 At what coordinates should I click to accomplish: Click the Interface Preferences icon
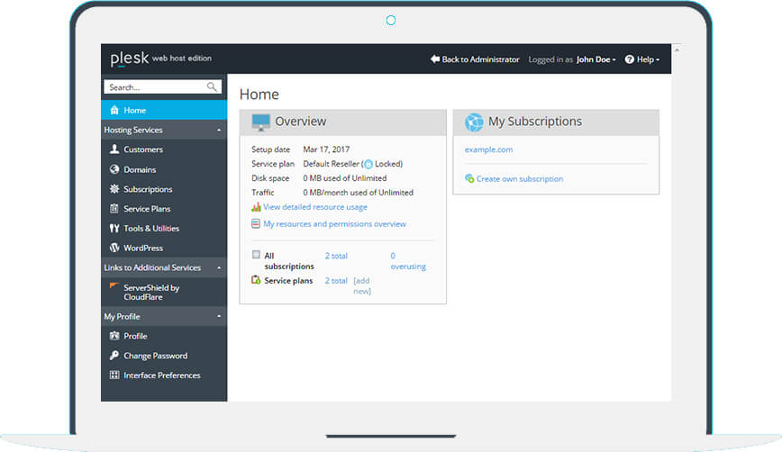114,375
